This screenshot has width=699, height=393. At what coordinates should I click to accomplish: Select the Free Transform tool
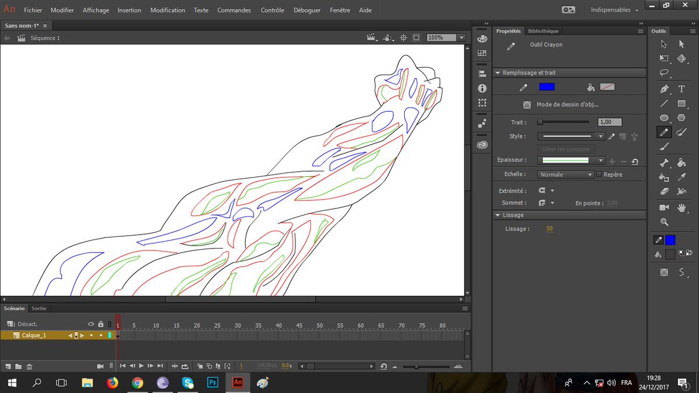click(664, 58)
